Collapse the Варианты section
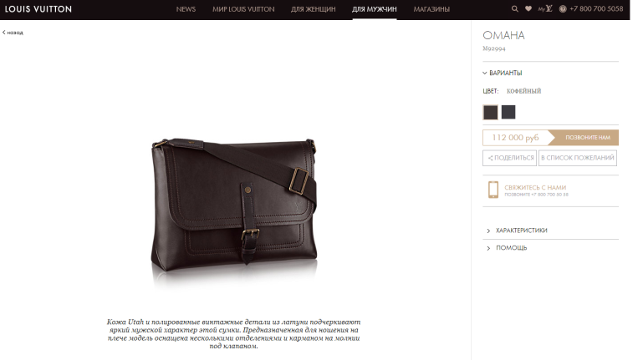The image size is (643, 360). tap(503, 73)
